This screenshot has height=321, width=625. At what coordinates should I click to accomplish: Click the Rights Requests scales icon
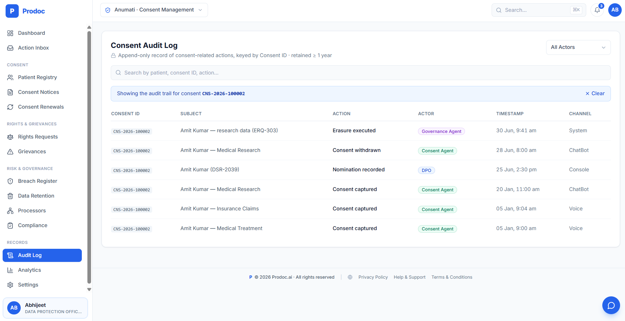click(10, 137)
